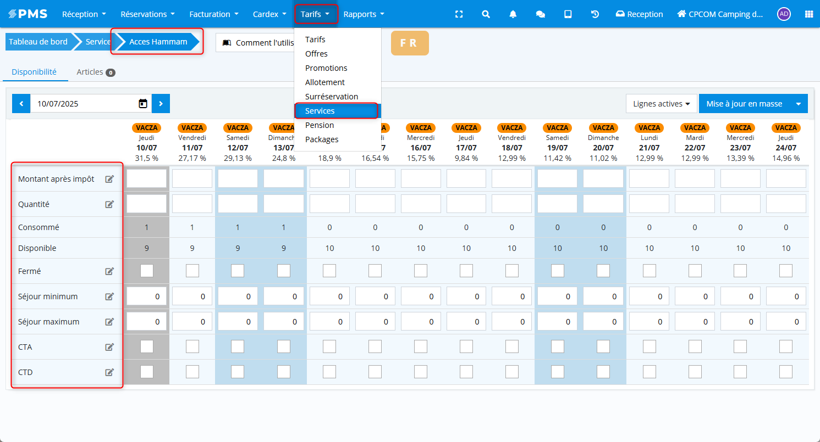
Task: Click the history clock icon
Action: [595, 14]
